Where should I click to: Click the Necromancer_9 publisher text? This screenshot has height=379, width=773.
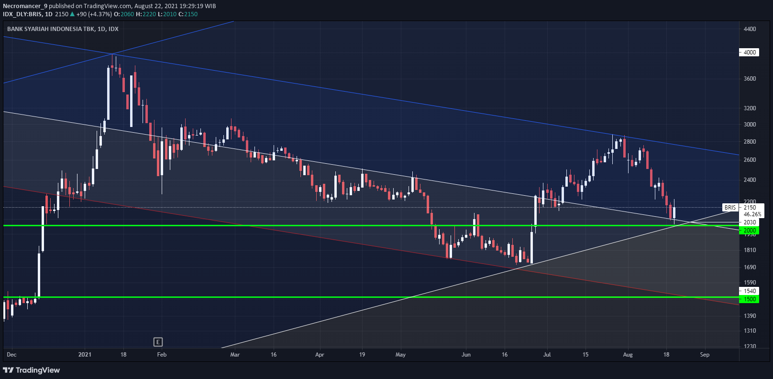(25, 6)
